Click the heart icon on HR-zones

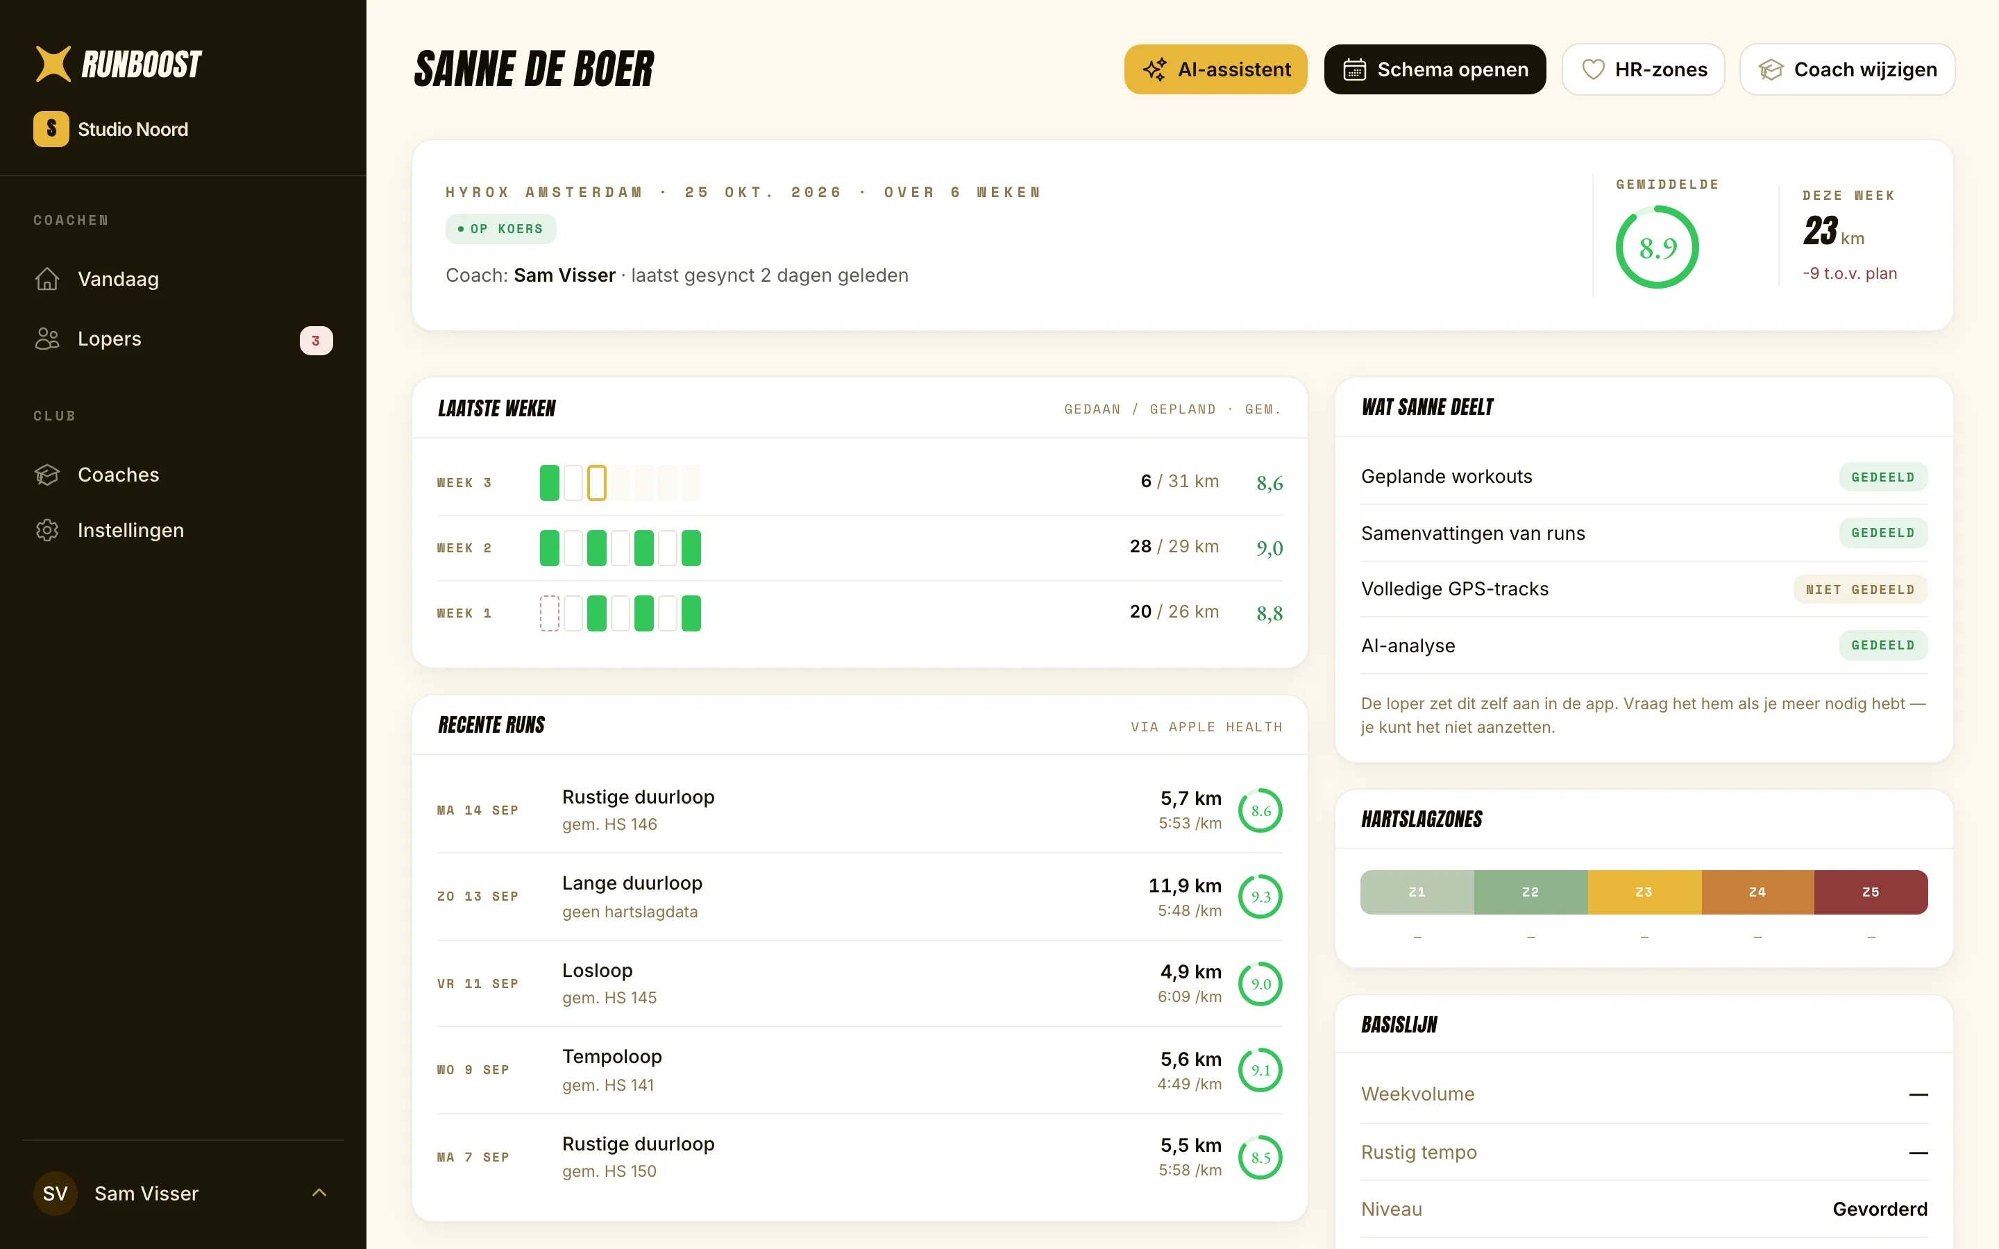coord(1592,69)
